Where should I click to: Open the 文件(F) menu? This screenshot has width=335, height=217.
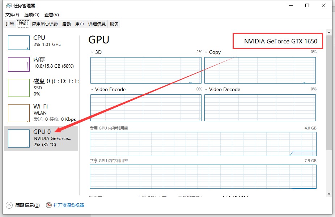[x=12, y=15]
